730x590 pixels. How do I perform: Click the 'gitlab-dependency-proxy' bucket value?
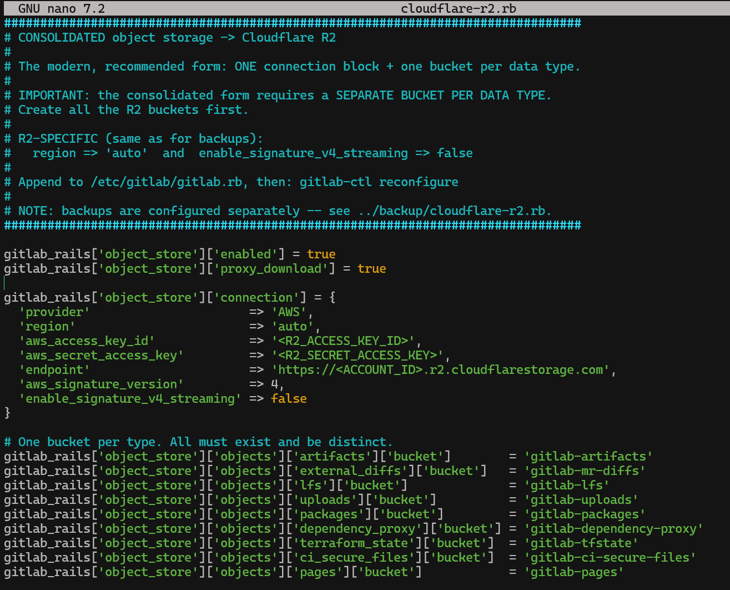coord(614,529)
